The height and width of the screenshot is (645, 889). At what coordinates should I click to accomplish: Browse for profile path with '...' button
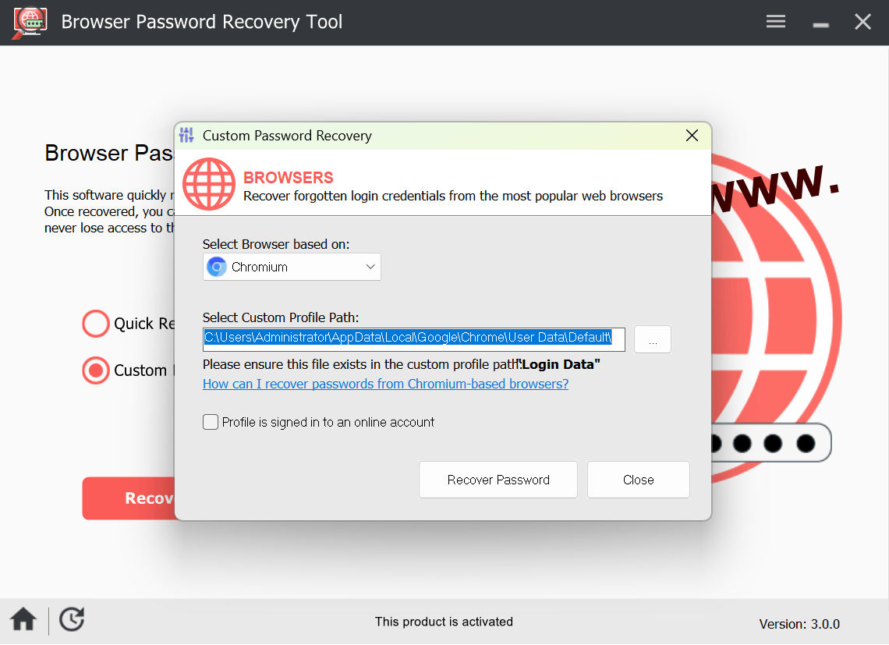click(652, 339)
